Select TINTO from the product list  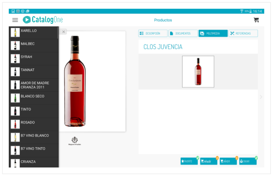[33, 111]
